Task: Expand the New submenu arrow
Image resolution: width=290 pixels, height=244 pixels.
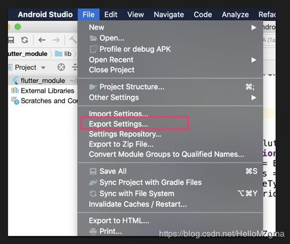Action: [x=253, y=27]
